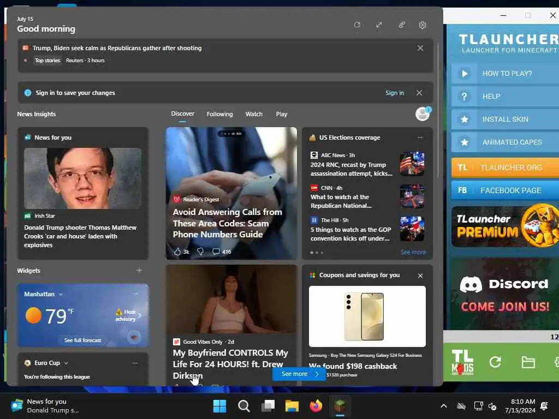The height and width of the screenshot is (419, 559).
Task: Open taskbar clock 8:10 AM
Action: click(x=520, y=406)
